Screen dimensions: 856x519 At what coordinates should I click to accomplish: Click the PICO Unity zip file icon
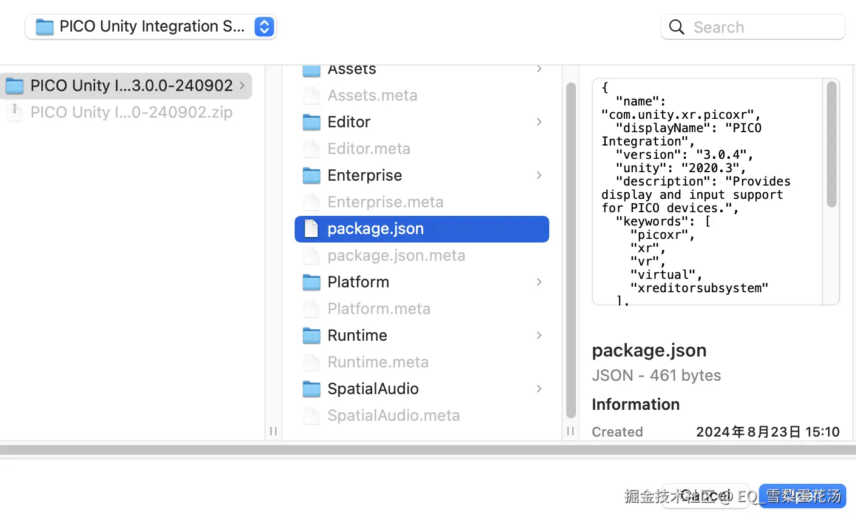coord(15,113)
